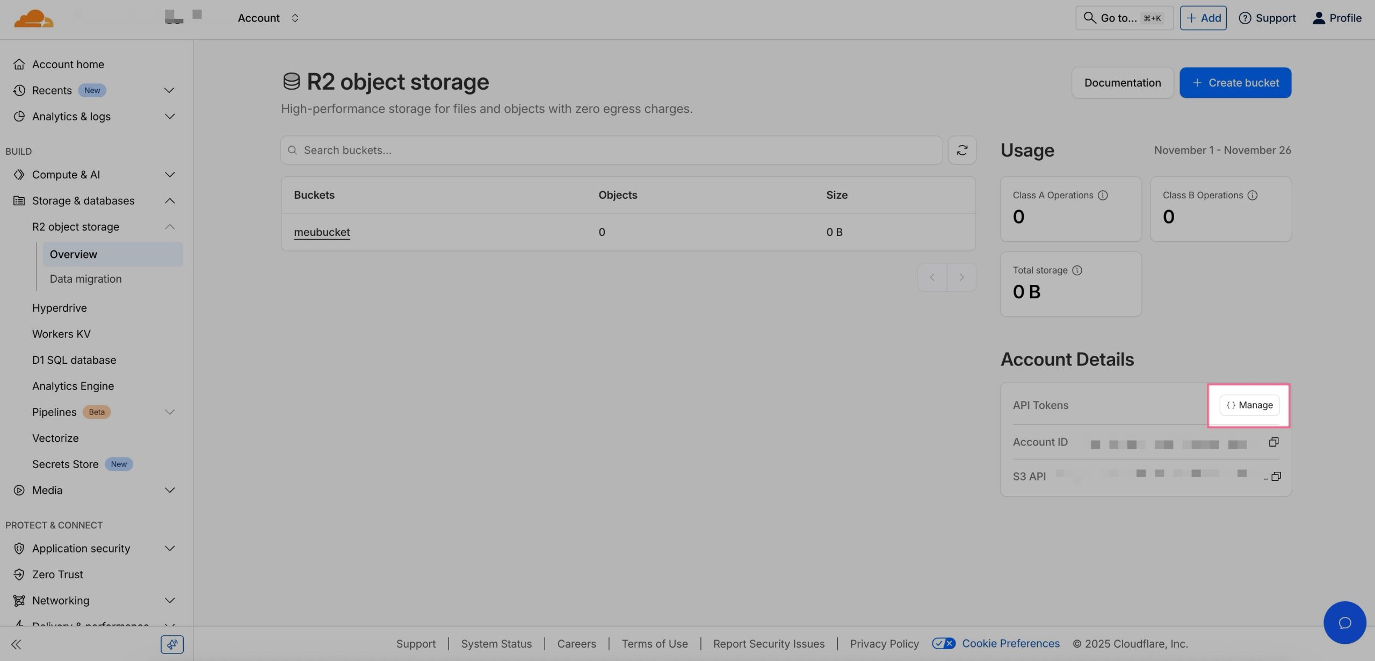The image size is (1375, 661).
Task: Open the Profile menu
Action: 1337,18
